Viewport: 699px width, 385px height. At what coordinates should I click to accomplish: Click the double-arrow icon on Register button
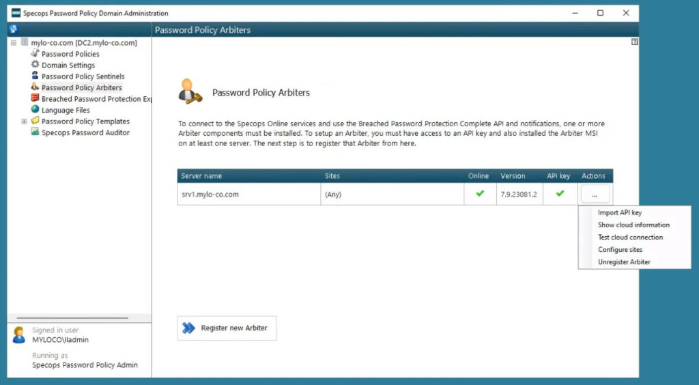tap(188, 328)
